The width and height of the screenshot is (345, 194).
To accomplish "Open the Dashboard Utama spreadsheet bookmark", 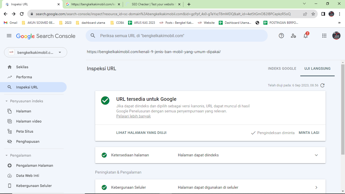I will (235, 23).
